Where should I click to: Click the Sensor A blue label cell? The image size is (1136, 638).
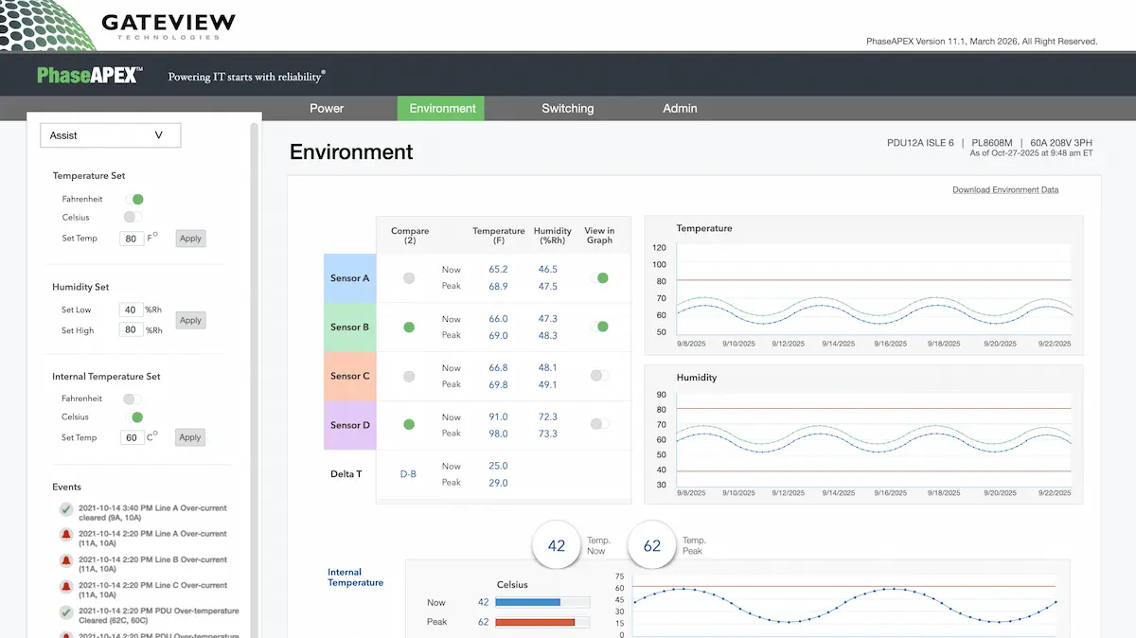tap(350, 278)
